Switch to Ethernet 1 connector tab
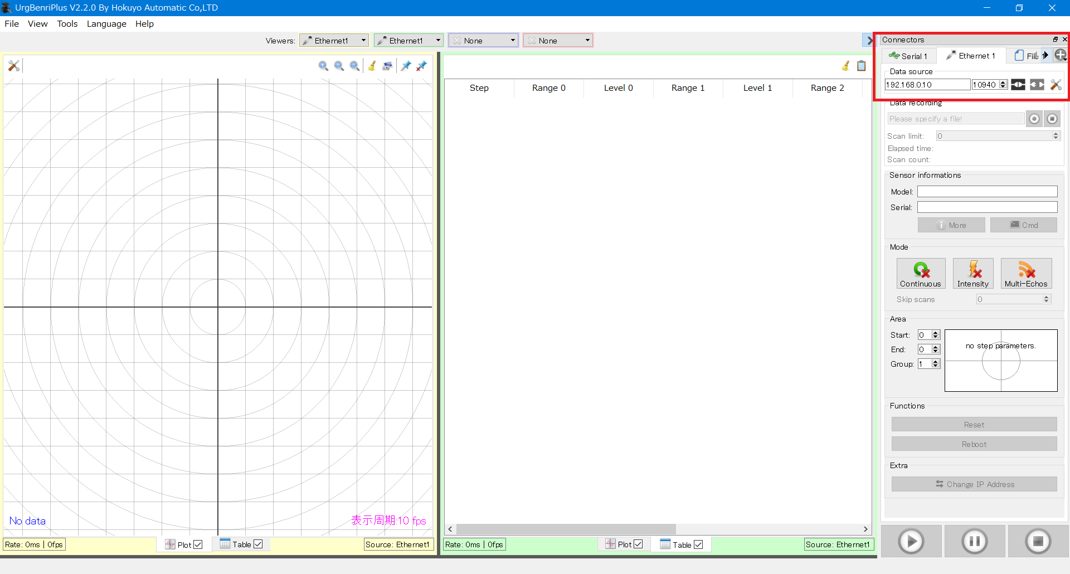This screenshot has height=574, width=1070. point(971,56)
